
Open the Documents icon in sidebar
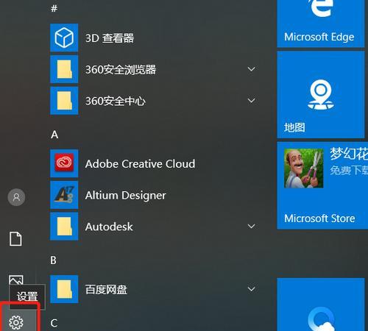15,238
